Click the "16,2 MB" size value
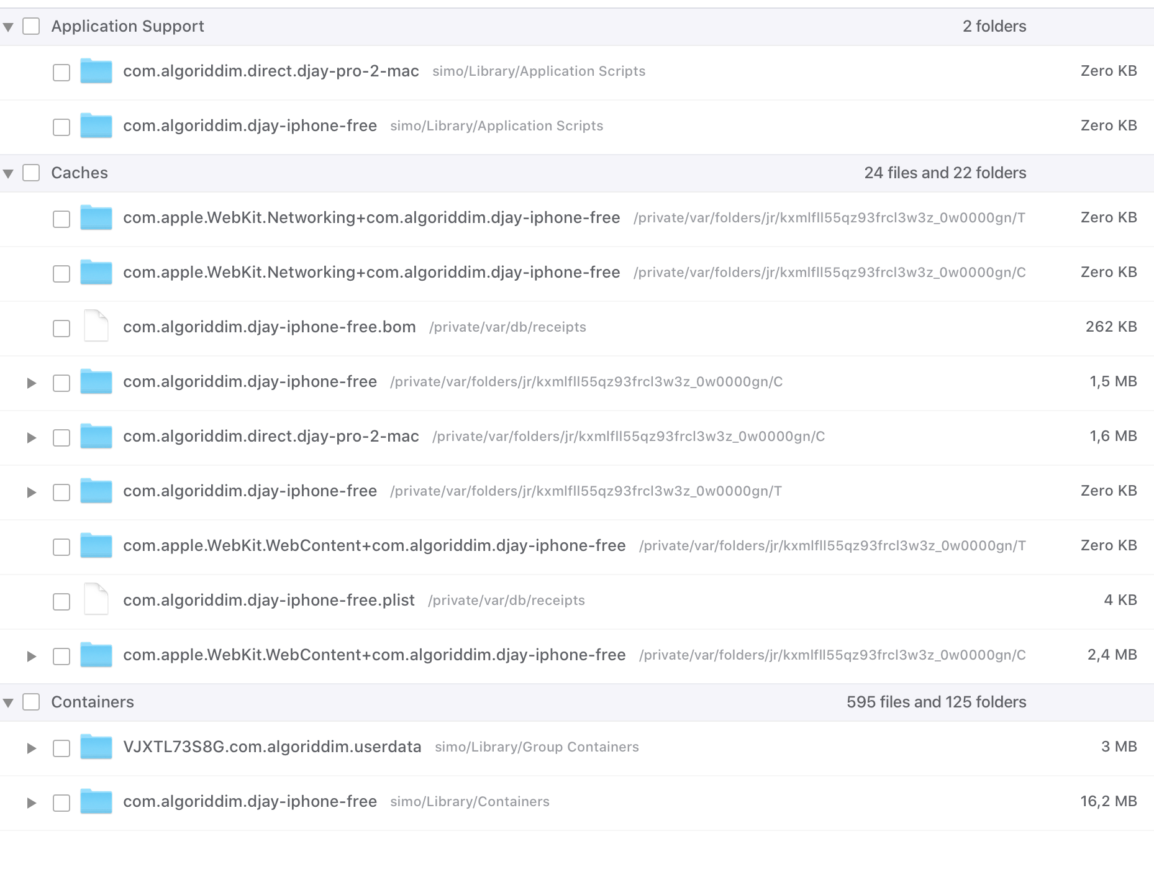 (x=1109, y=801)
